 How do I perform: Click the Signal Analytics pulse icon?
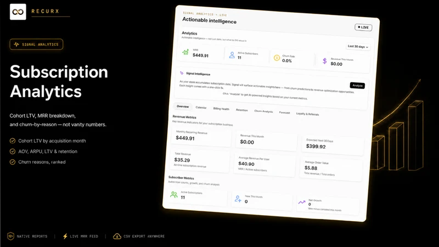coord(16,44)
